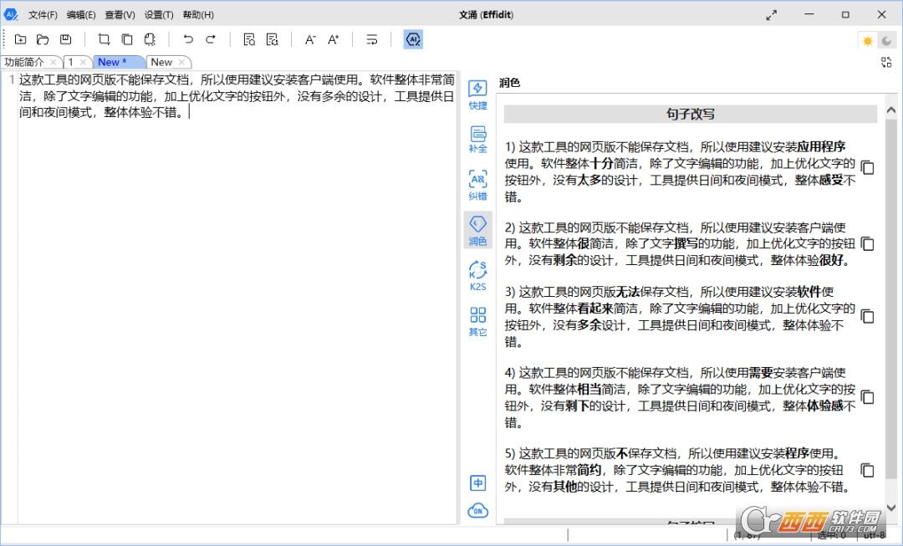Screen dimensions: 903x546
Task: Toggle the 中 language mode icon
Action: click(x=478, y=482)
